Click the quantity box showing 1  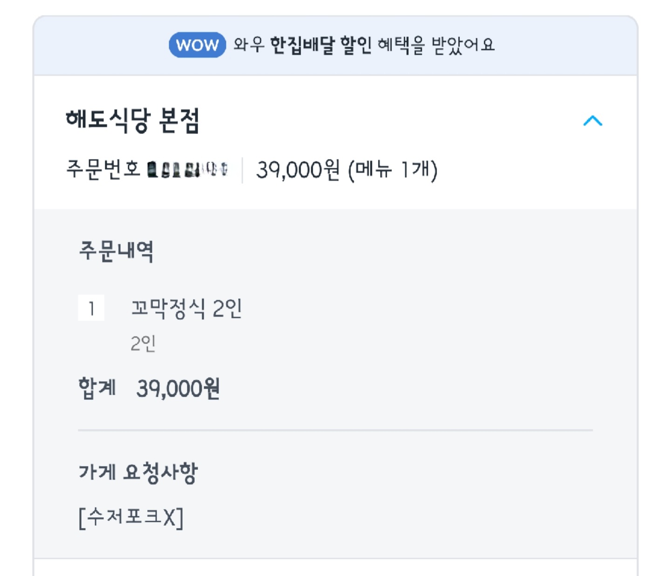click(91, 308)
